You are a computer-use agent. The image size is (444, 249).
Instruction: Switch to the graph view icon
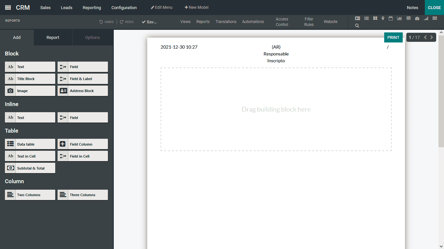tap(399, 18)
